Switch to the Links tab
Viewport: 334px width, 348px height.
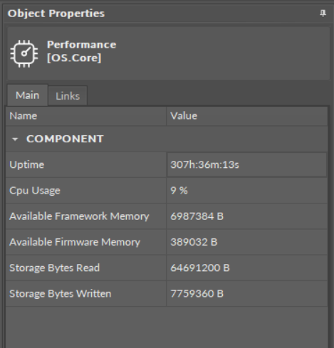click(68, 96)
